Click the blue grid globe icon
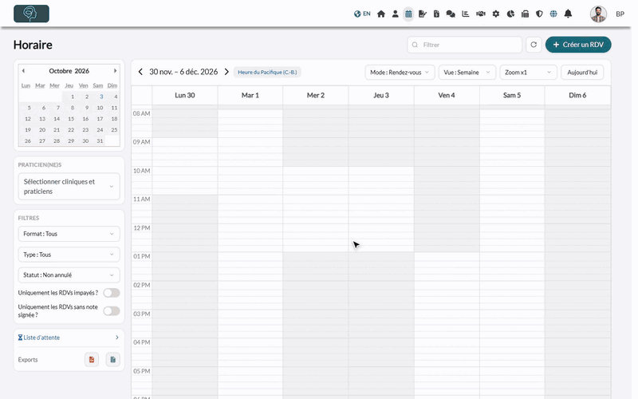 [553, 14]
